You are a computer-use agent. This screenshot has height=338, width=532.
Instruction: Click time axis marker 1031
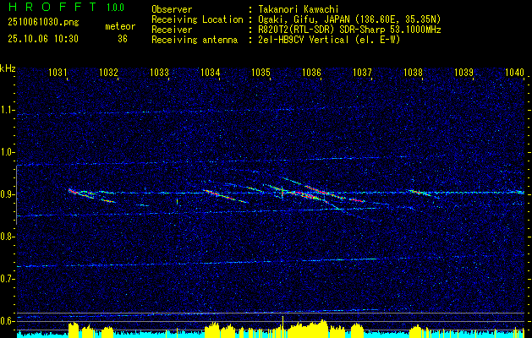[58, 72]
